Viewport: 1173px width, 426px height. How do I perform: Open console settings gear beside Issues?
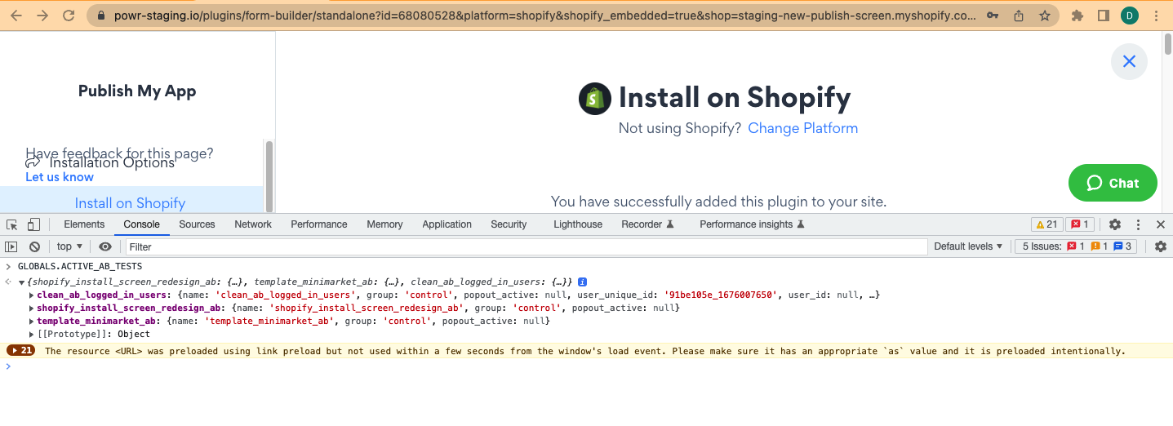pyautogui.click(x=1160, y=246)
